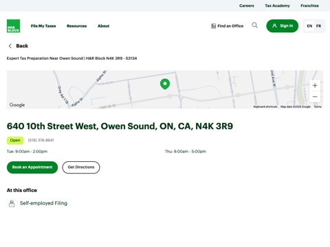Image resolution: width=330 pixels, height=247 pixels.
Task: Click Get Directions button
Action: click(x=81, y=167)
